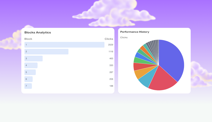Click the block 3 bar row

34,58
